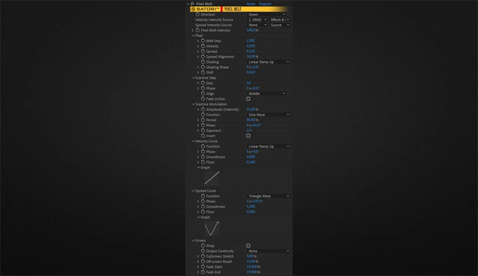This screenshot has width=478, height=276.
Task: Click the Spread Alignment value 50,00
Action: coord(251,56)
